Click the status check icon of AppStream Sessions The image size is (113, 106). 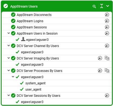[x=13, y=27]
